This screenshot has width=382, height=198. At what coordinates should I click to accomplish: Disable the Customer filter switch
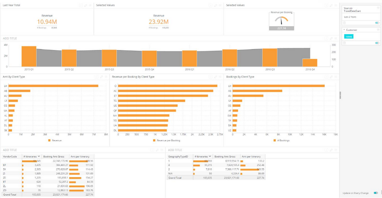(x=377, y=43)
